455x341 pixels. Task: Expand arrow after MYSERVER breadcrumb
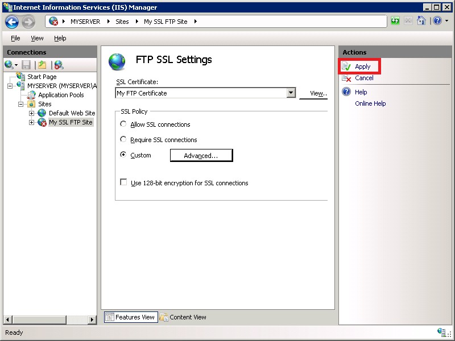coord(109,22)
